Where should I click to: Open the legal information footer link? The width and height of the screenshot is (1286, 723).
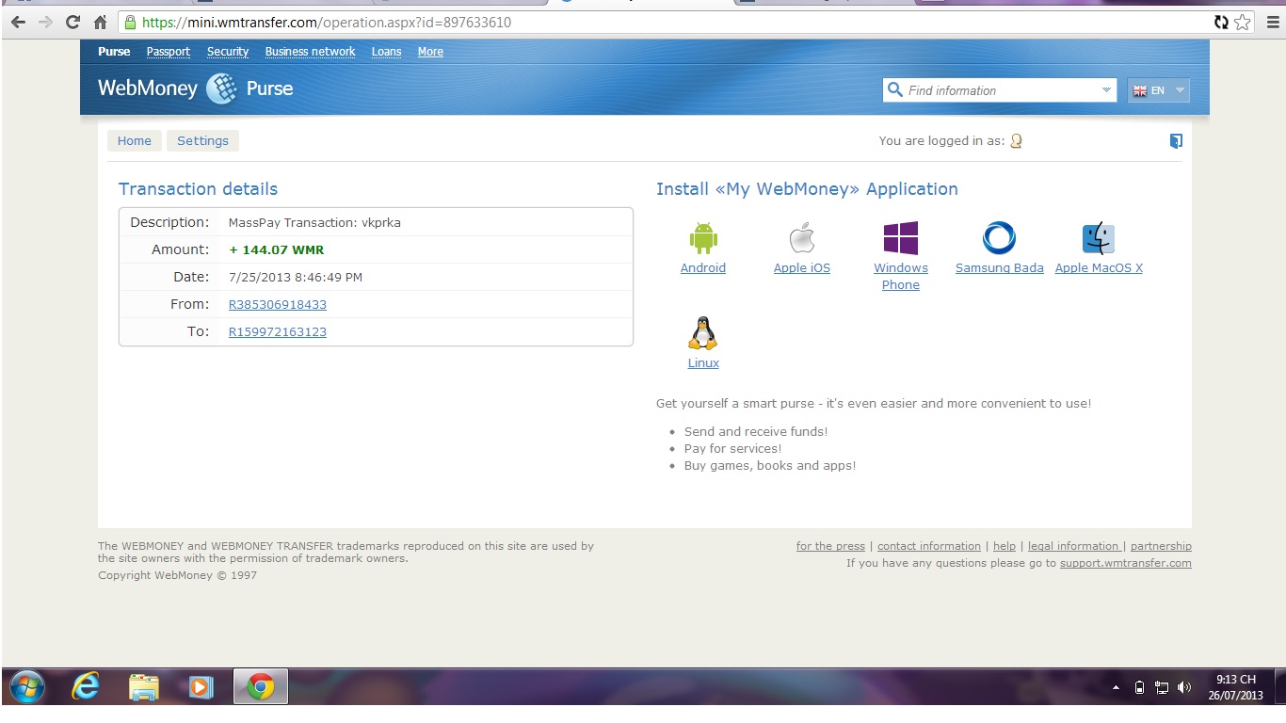pyautogui.click(x=1074, y=546)
